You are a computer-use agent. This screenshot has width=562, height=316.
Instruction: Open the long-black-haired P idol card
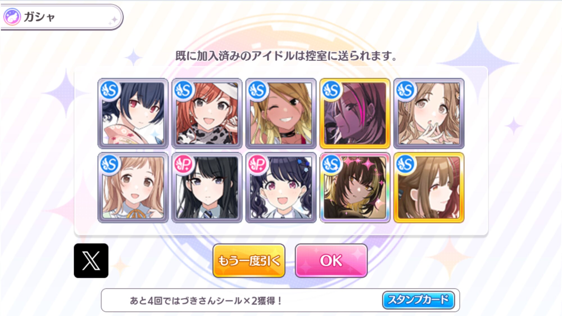pyautogui.click(x=207, y=188)
